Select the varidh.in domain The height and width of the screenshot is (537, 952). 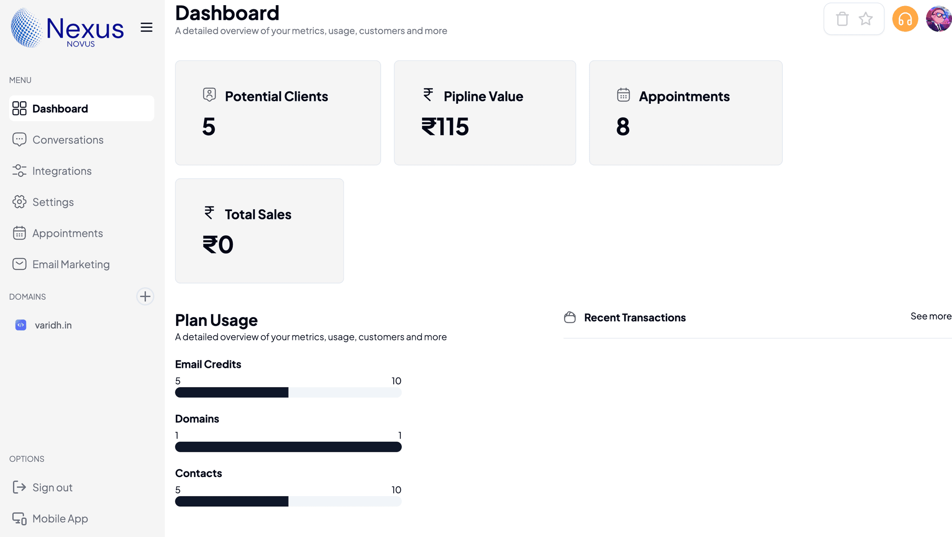pos(53,325)
